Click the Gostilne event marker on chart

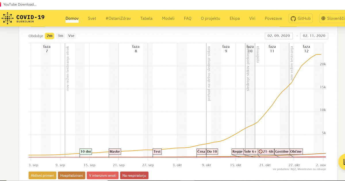281,152
